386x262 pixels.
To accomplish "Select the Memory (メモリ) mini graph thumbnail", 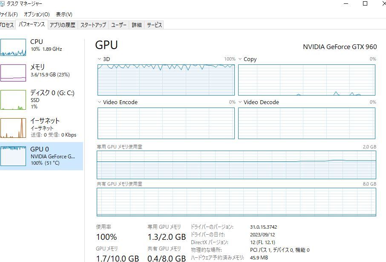I will [13, 73].
